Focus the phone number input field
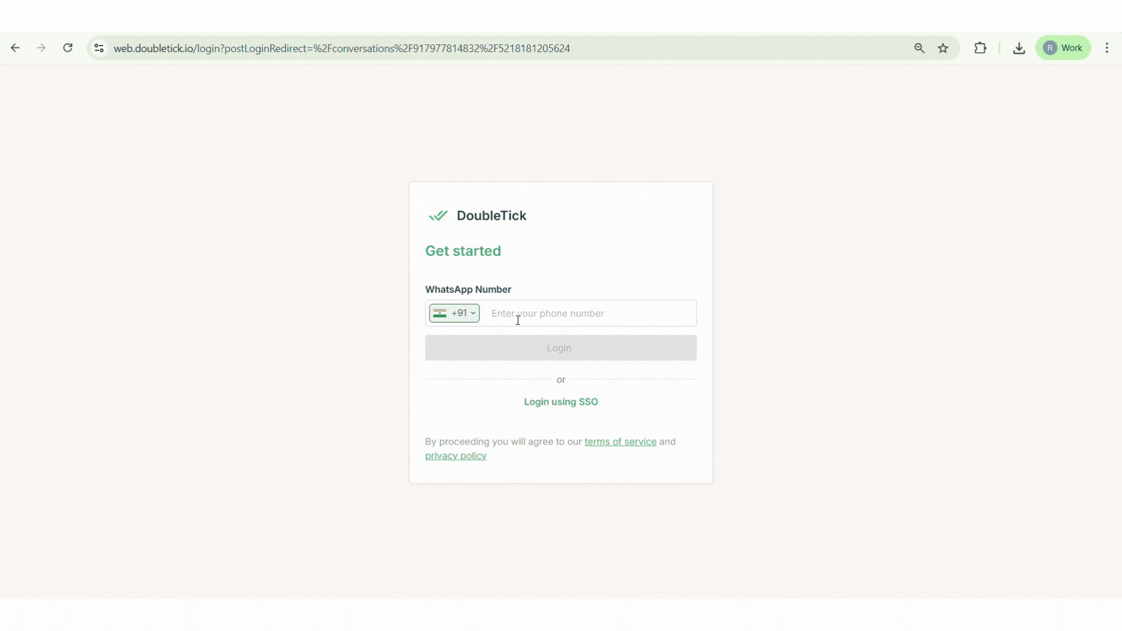The image size is (1122, 631). coord(590,313)
